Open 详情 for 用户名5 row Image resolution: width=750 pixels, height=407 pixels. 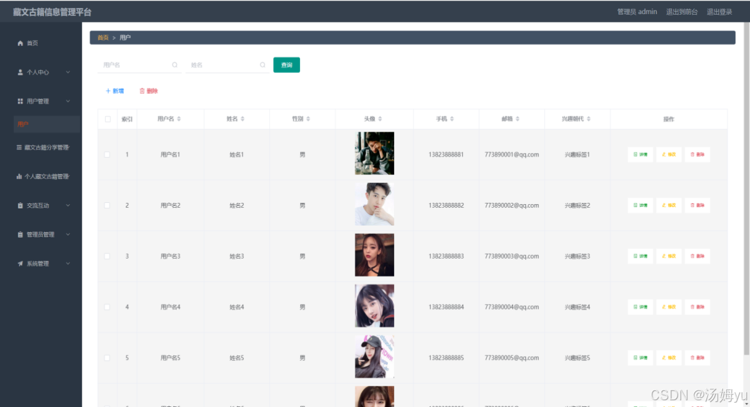tap(640, 358)
